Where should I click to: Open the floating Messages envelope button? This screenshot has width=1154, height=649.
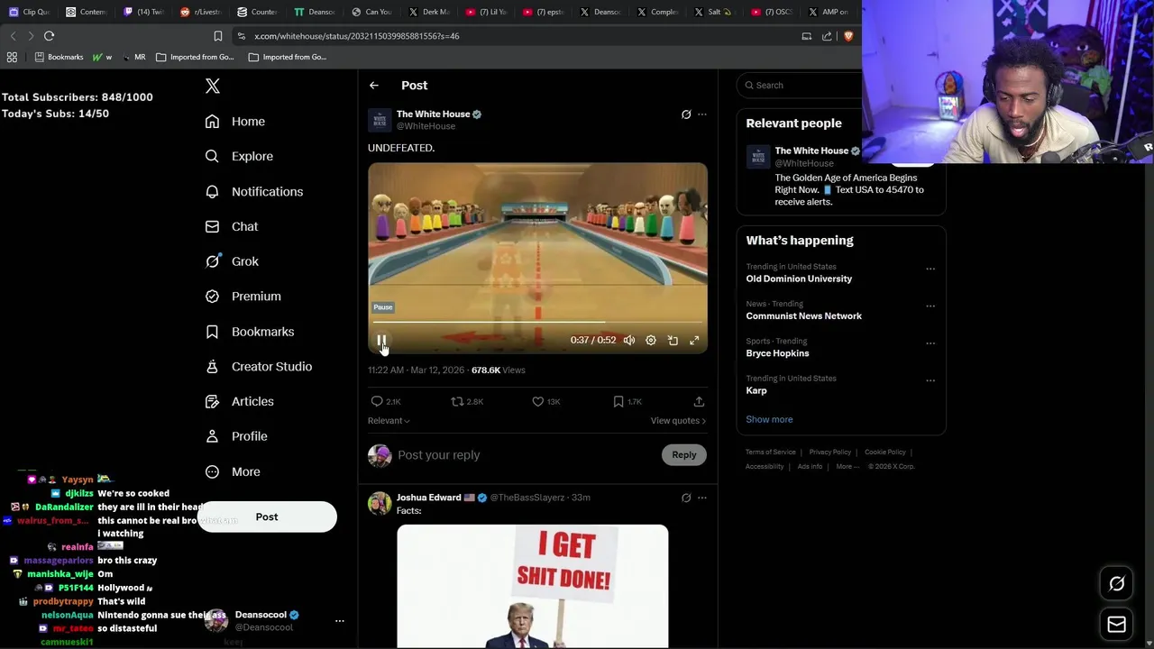point(1116,624)
